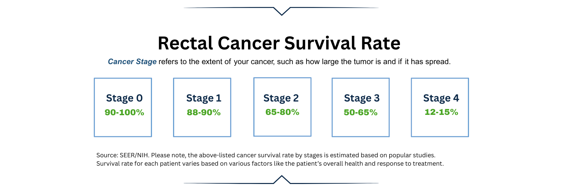Click the upward chevron notch at bottom divider
Screen dimensions: 565x188
click(282, 179)
